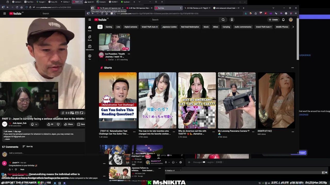Select the Japanese Cuisine filter chip
This screenshot has width=330, height=185.
tap(169, 27)
